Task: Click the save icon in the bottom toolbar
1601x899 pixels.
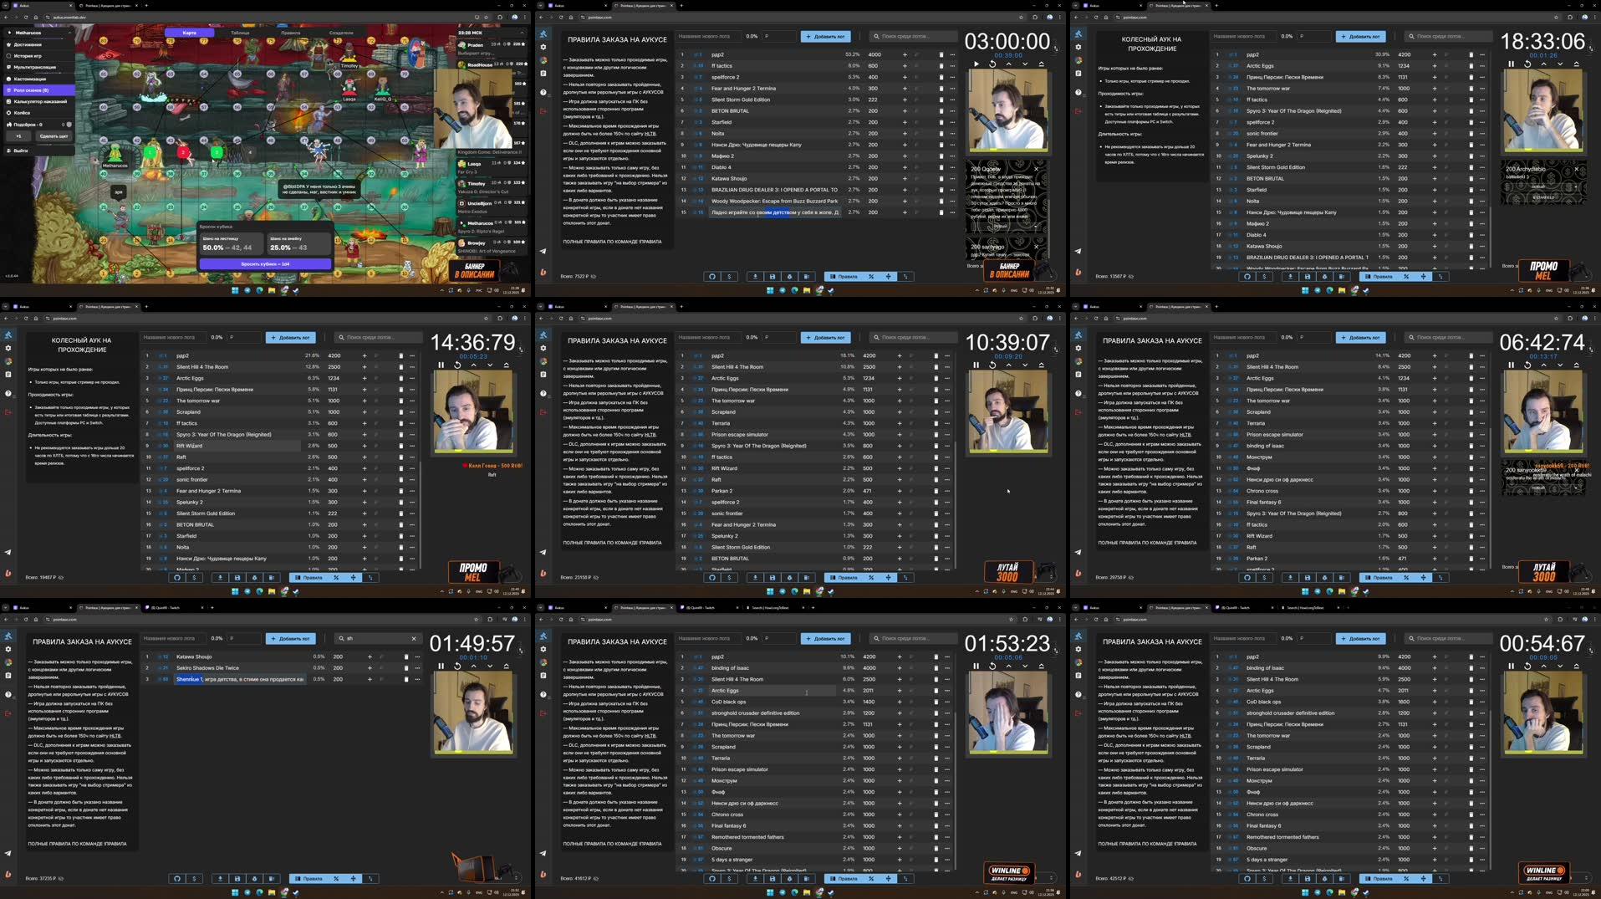Action: pos(772,276)
